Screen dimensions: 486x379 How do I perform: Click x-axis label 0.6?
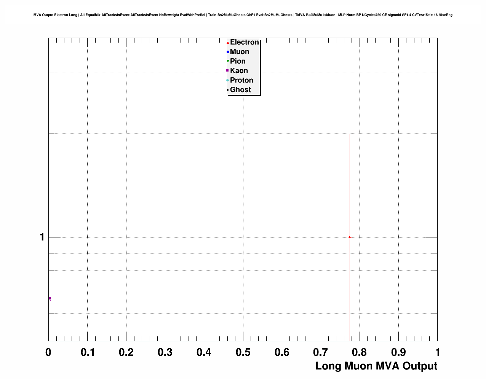point(282,352)
